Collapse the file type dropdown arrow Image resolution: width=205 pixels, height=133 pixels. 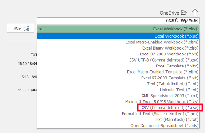[41, 29]
